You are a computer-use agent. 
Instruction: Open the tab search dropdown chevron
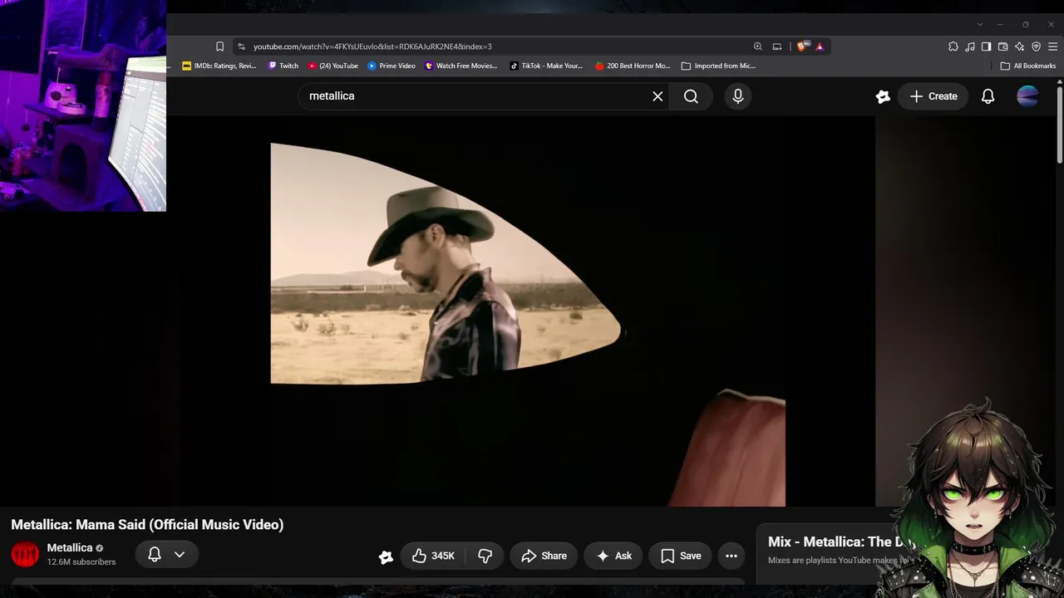(x=980, y=24)
